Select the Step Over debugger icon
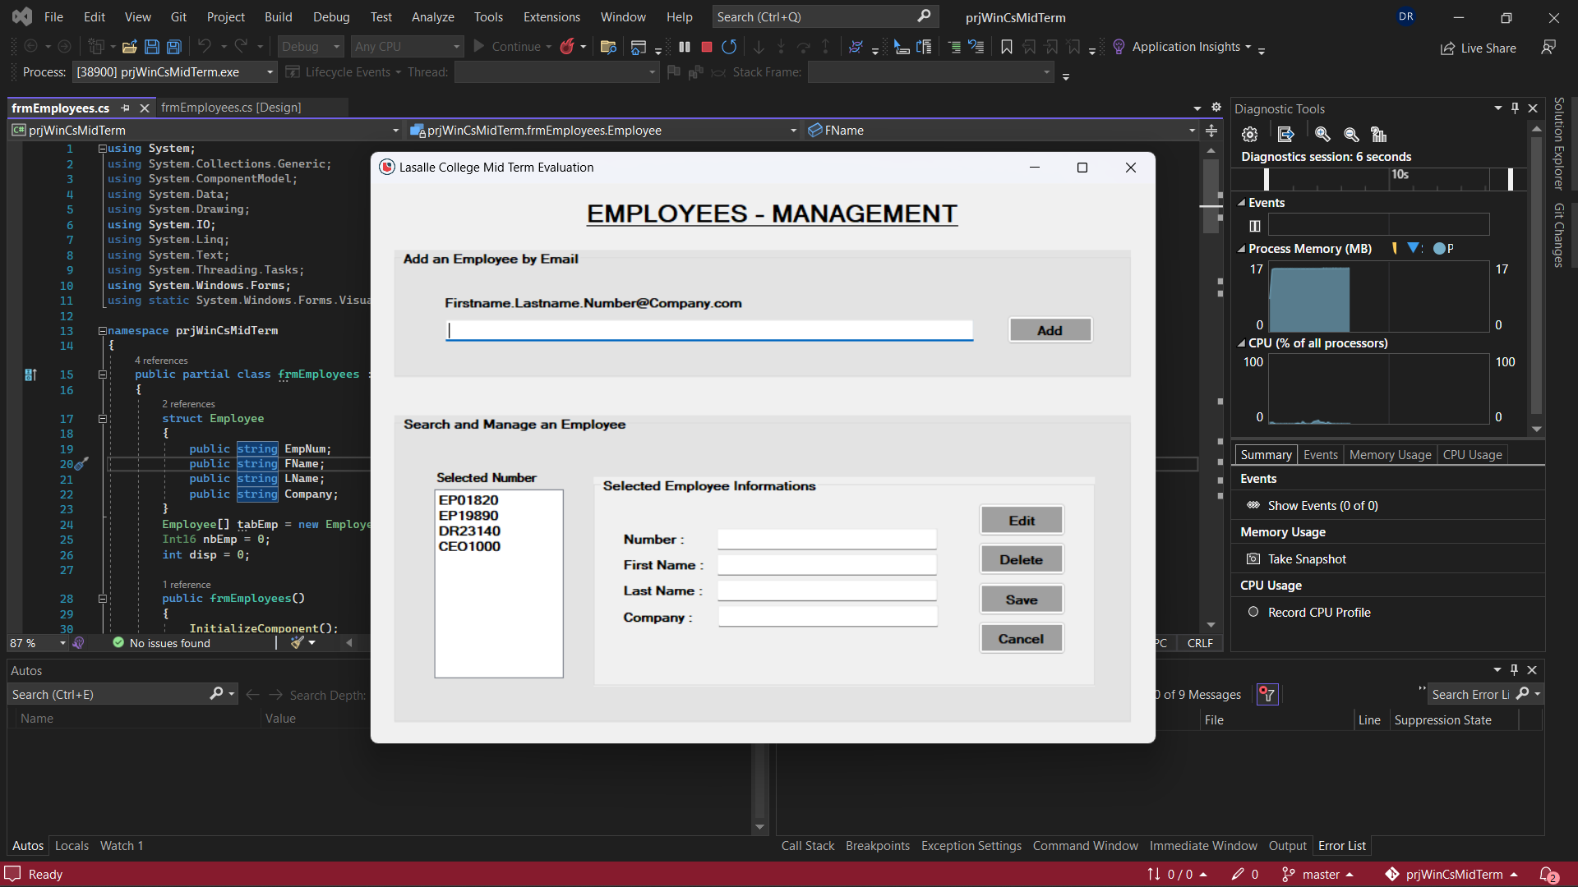Viewport: 1578px width, 887px height. point(804,47)
